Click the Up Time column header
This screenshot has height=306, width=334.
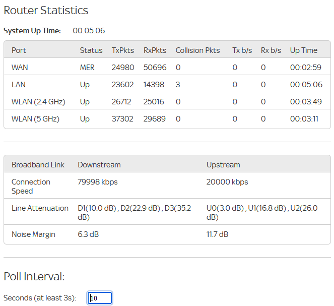coord(304,50)
